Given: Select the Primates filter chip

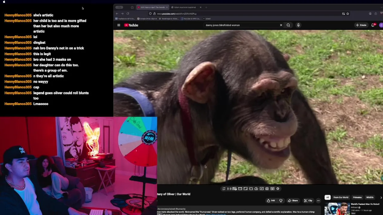Looking at the screenshot, I should (x=357, y=197).
